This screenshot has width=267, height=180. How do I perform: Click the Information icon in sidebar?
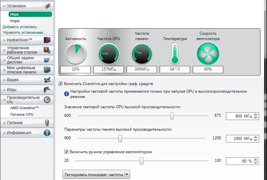click(47, 133)
